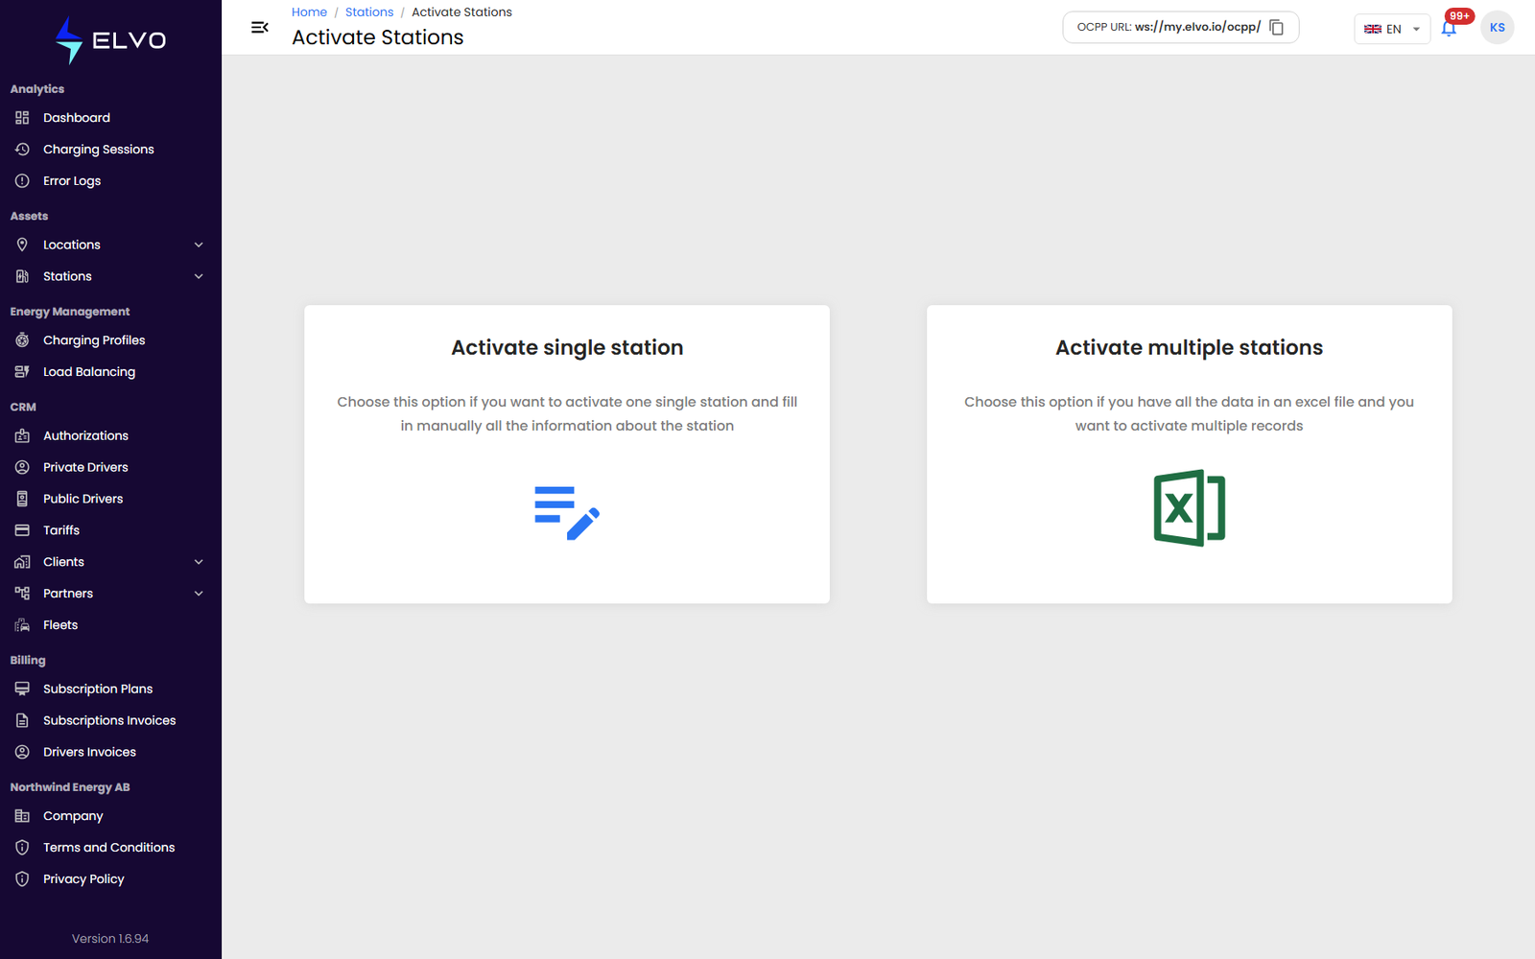Open Charging Profiles menu item
This screenshot has height=959, width=1535.
click(x=110, y=340)
